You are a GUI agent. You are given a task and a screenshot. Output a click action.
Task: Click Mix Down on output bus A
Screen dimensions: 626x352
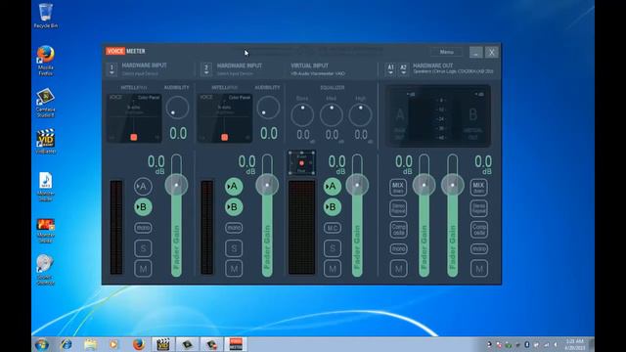pos(398,187)
